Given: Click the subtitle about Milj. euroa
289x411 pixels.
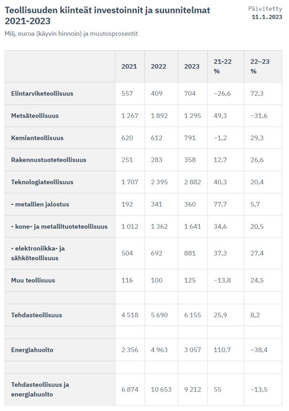Looking at the screenshot, I should click(x=71, y=34).
